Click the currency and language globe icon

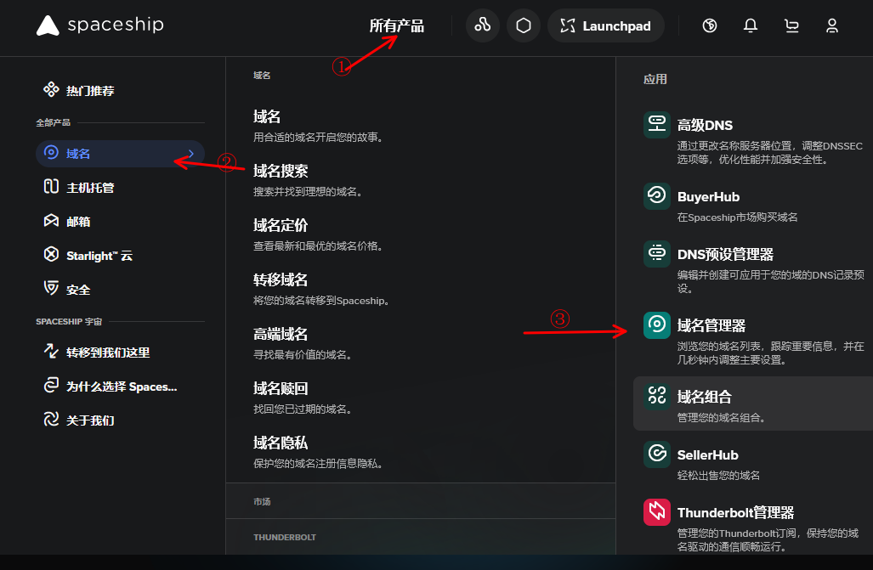[x=710, y=26]
